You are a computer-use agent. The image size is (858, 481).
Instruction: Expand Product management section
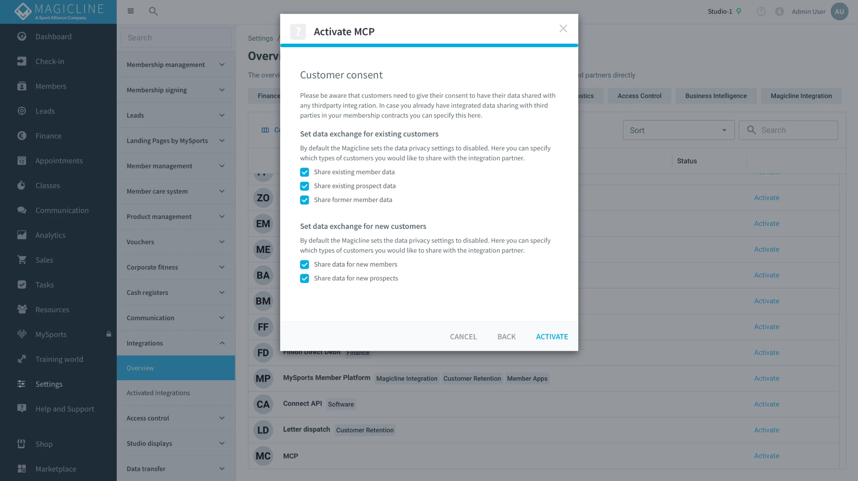[176, 216]
